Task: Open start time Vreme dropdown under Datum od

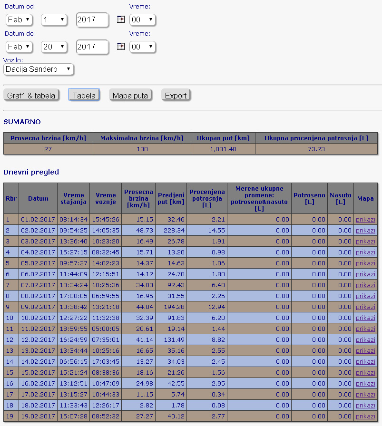Action: [x=142, y=19]
